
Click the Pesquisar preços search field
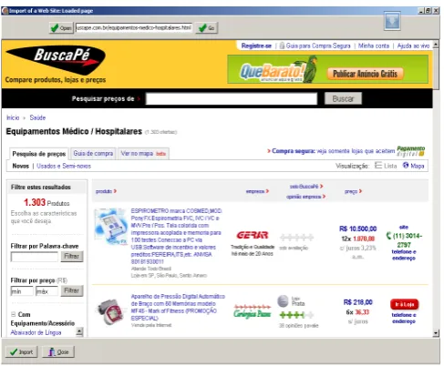tap(232, 98)
